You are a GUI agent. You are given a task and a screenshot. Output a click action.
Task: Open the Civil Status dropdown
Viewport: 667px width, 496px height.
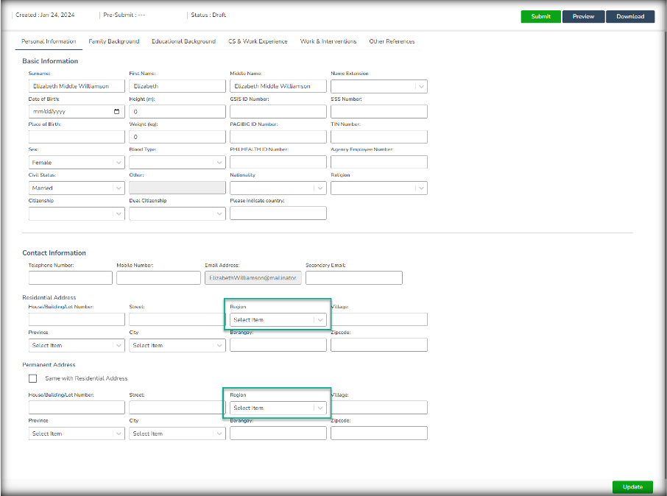point(77,188)
